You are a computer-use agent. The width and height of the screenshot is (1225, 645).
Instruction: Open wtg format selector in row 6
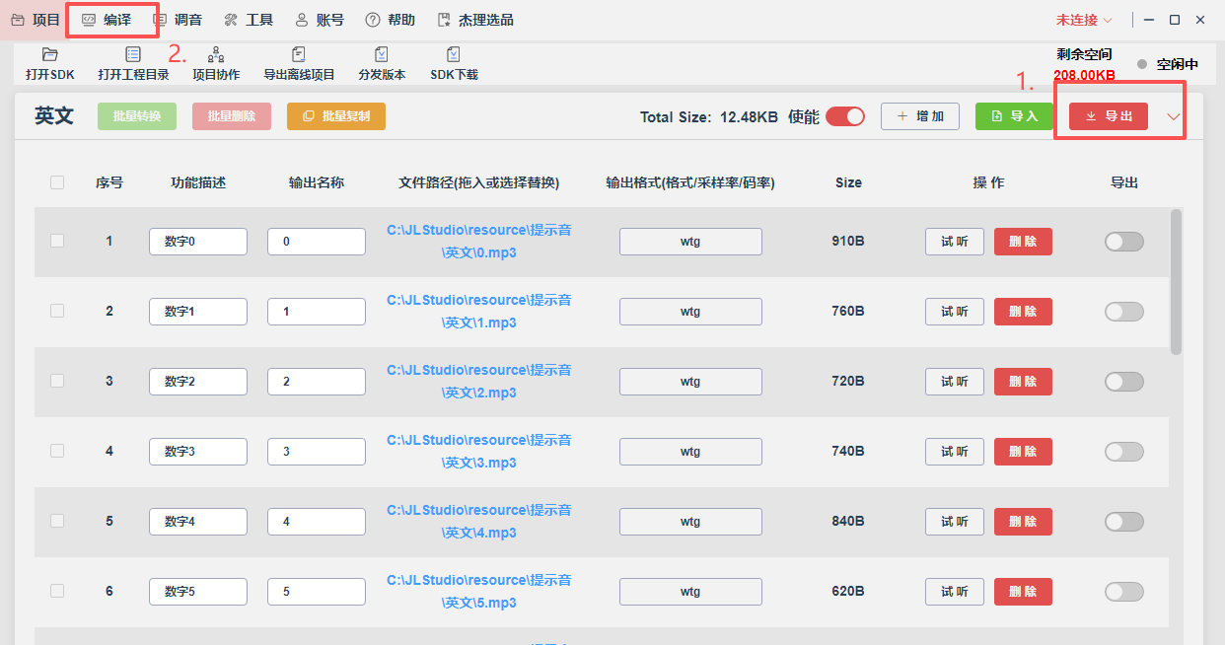coord(690,592)
